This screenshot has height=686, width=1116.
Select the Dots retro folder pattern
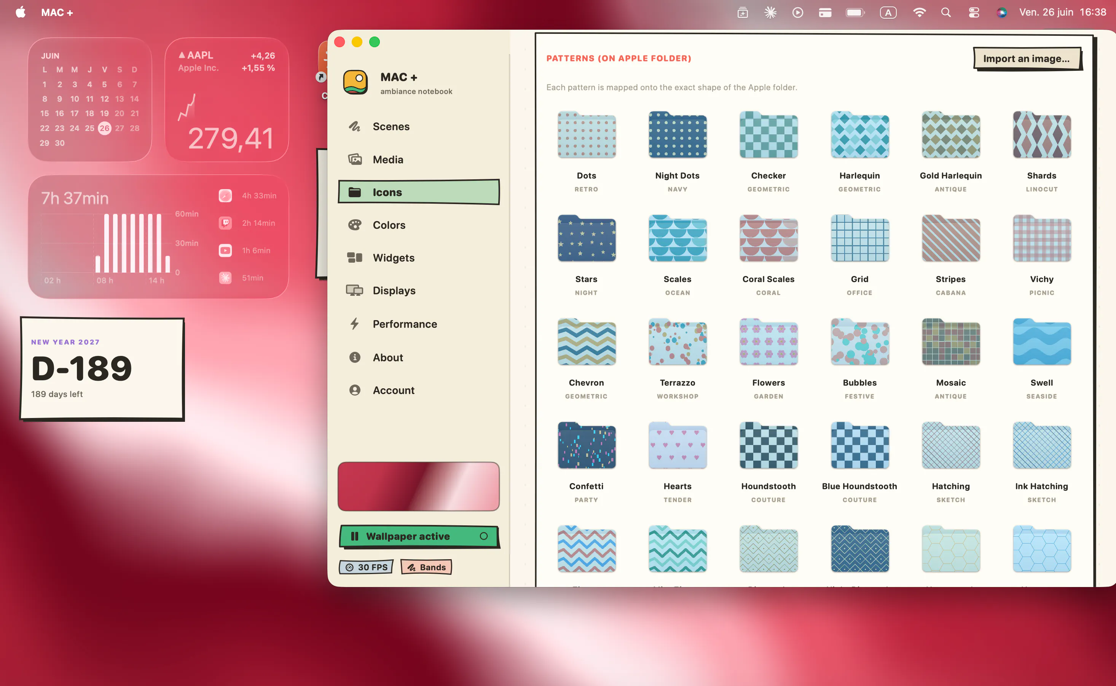[587, 135]
